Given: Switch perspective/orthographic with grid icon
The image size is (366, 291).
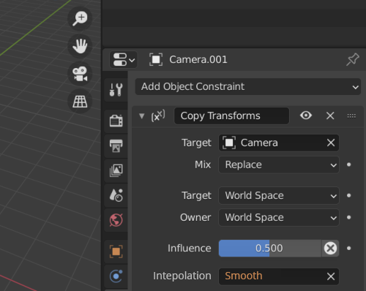Looking at the screenshot, I should pyautogui.click(x=80, y=101).
